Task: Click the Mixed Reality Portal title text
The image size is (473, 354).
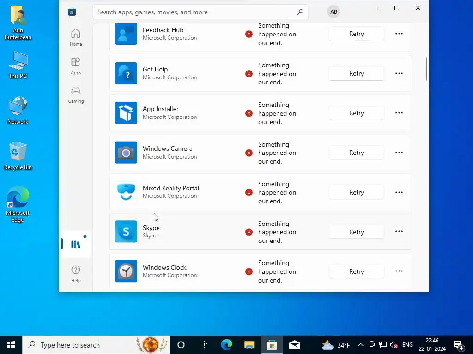Action: tap(171, 188)
